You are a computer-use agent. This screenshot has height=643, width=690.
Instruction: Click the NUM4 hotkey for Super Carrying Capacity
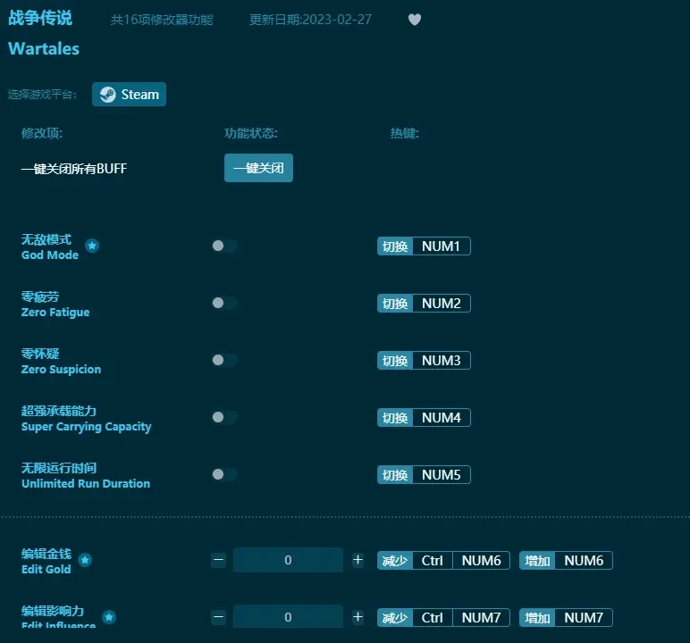442,417
